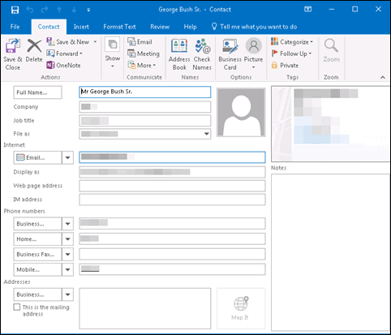This screenshot has width=391, height=335.
Task: Click Tell me what you want to do
Action: [x=254, y=27]
